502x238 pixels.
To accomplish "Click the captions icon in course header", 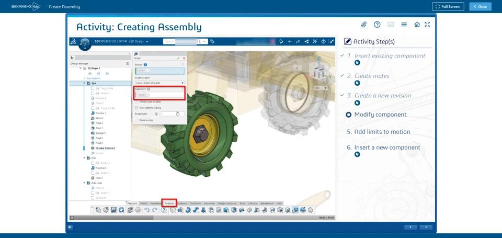I will point(391,25).
